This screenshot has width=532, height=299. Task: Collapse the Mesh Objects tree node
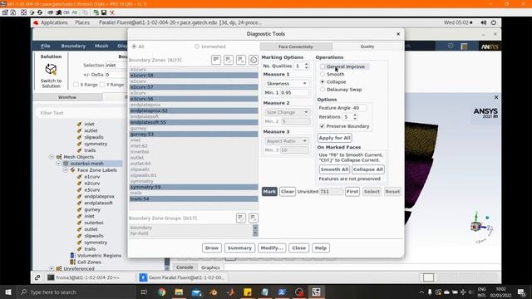[52, 157]
